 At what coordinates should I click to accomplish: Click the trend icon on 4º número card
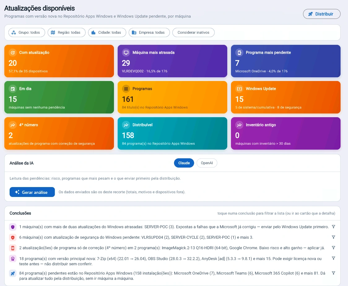(x=13, y=125)
